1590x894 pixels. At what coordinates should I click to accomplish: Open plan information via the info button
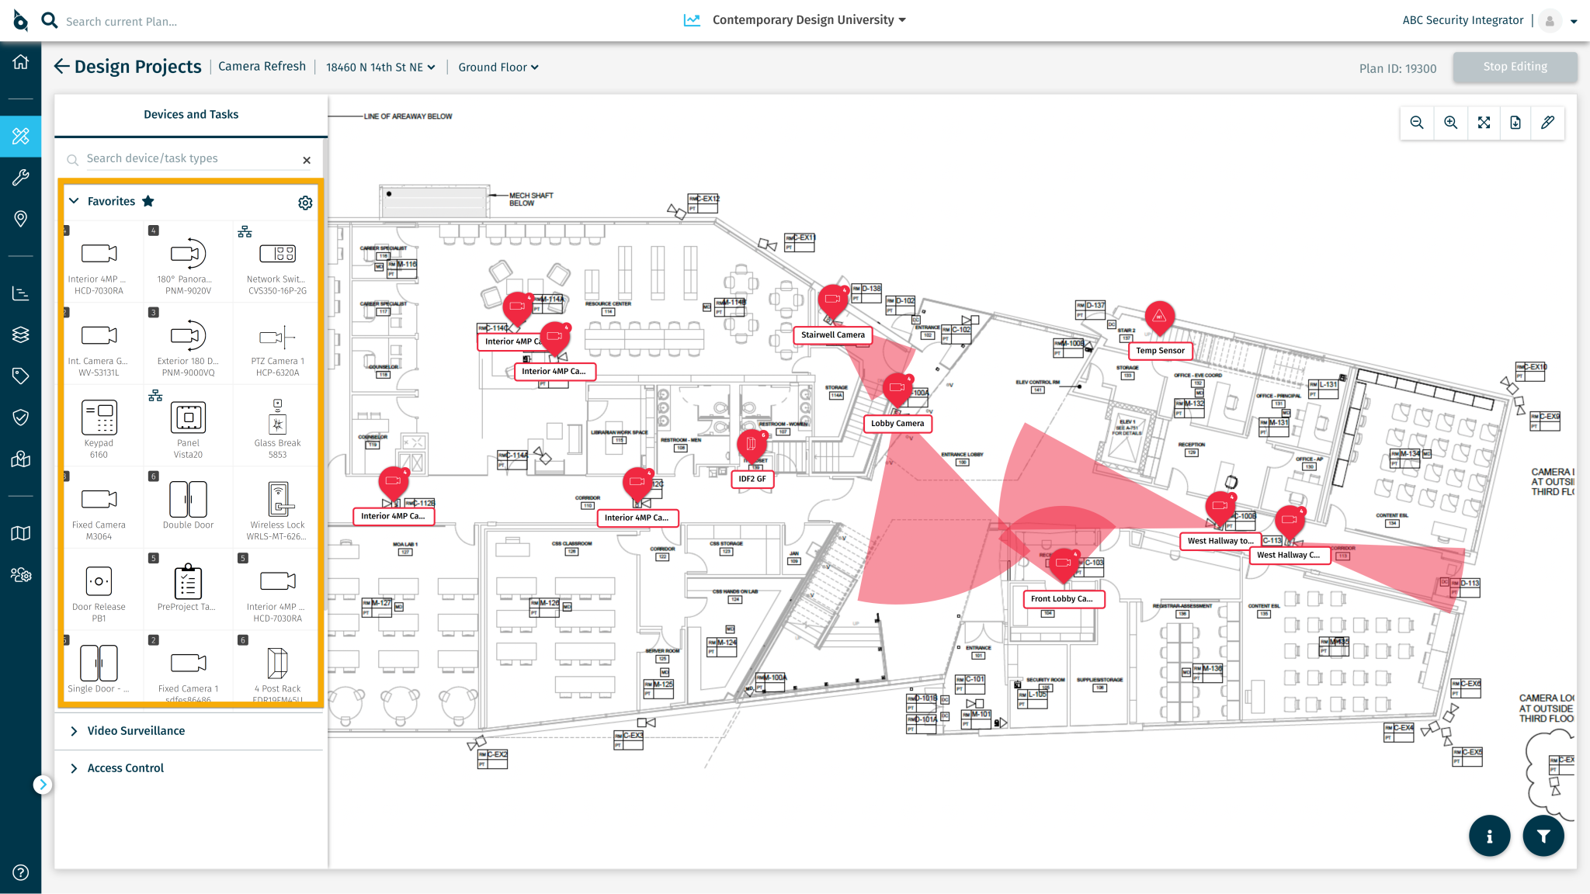[x=1489, y=836]
